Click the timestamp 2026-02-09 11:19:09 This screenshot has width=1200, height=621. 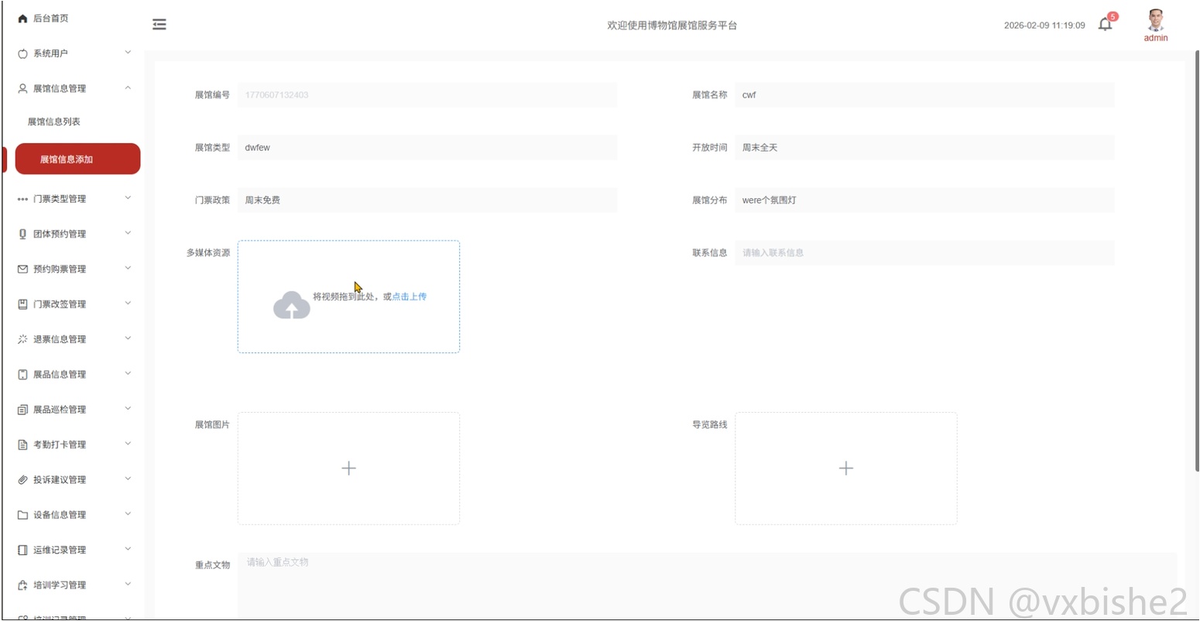pos(1044,26)
